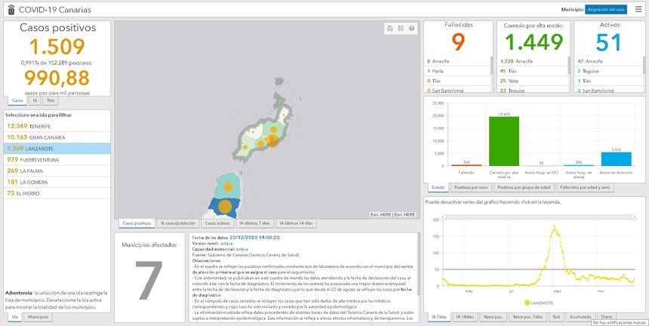Select the Municipio mode option
The height and width of the screenshot is (326, 649).
(572, 9)
